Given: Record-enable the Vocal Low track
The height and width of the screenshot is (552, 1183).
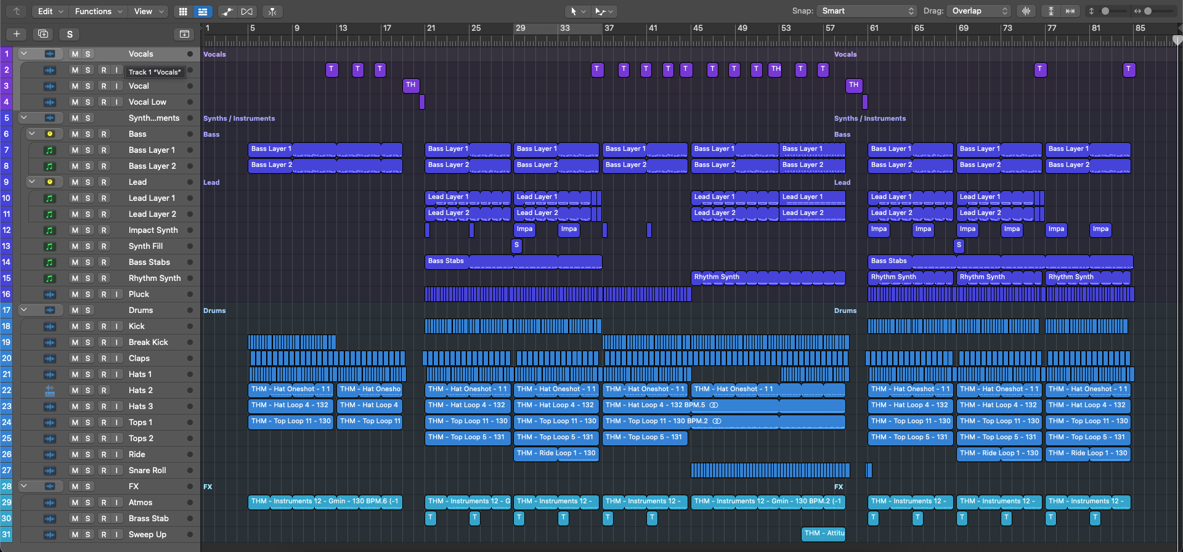Looking at the screenshot, I should tap(104, 102).
